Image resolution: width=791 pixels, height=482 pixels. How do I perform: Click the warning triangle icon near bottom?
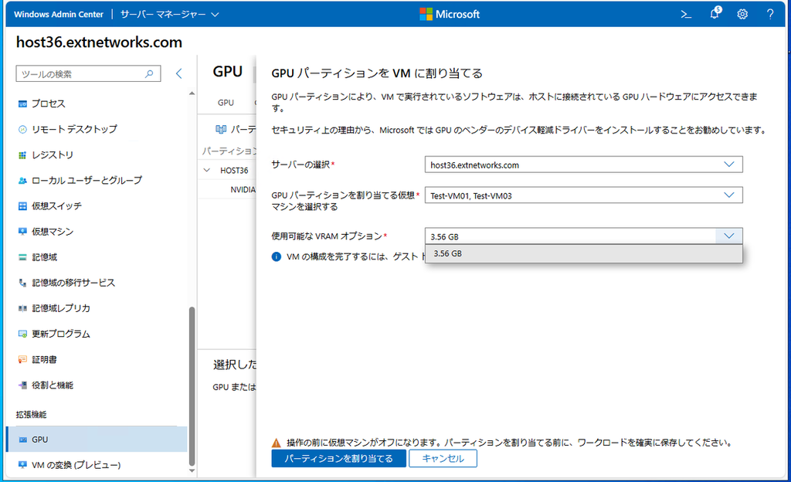(x=277, y=443)
